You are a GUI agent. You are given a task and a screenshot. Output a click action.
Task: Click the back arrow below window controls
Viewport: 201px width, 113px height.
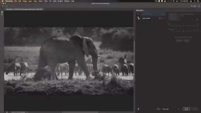pos(3,6)
